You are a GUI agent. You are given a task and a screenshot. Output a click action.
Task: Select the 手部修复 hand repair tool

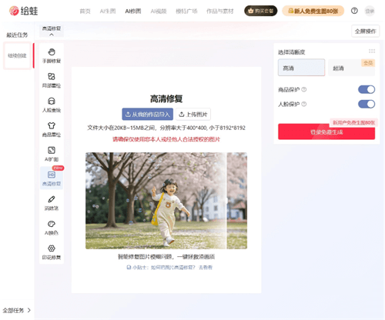(52, 55)
